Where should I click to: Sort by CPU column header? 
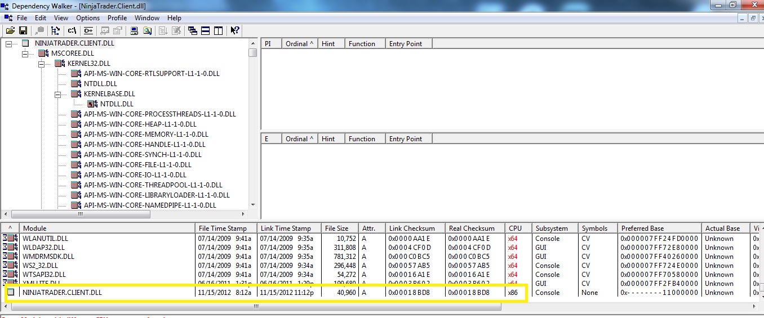[x=518, y=229]
